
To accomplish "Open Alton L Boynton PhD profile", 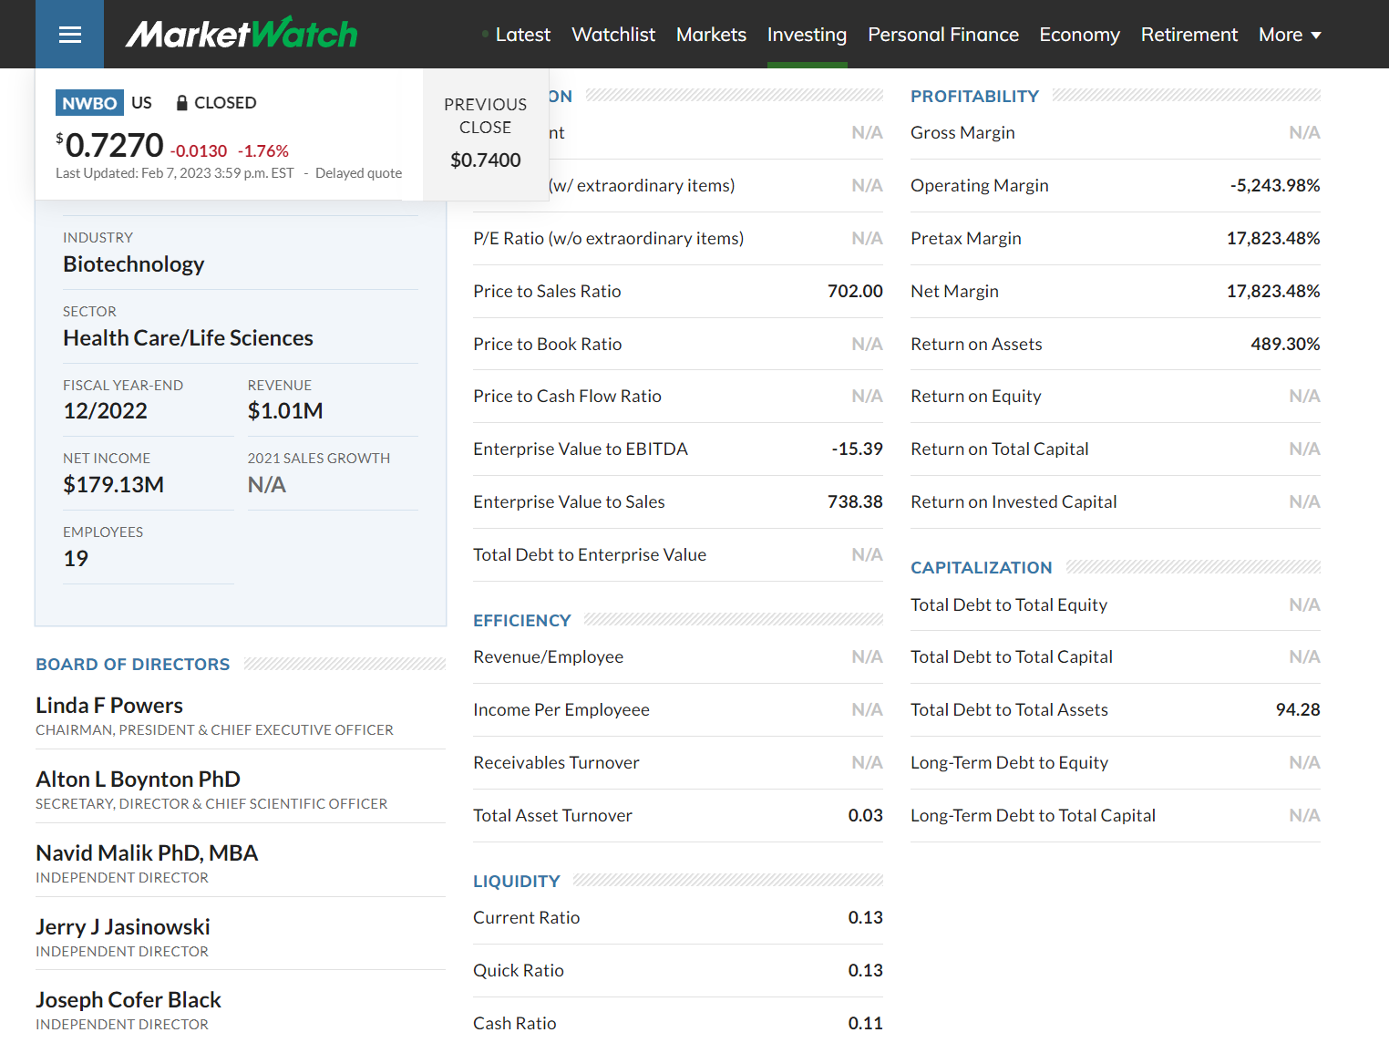I will (138, 780).
